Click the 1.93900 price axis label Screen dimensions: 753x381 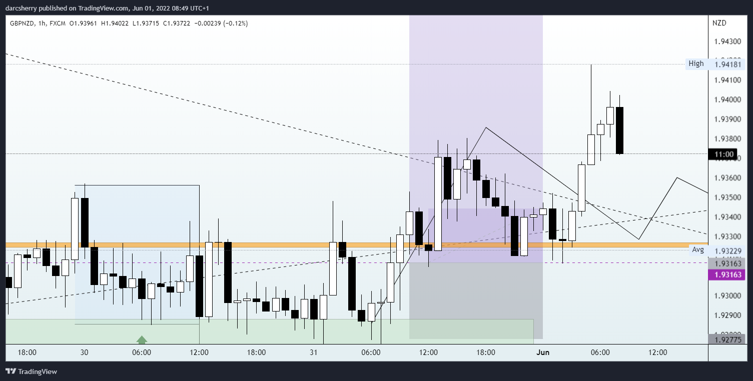(x=728, y=119)
